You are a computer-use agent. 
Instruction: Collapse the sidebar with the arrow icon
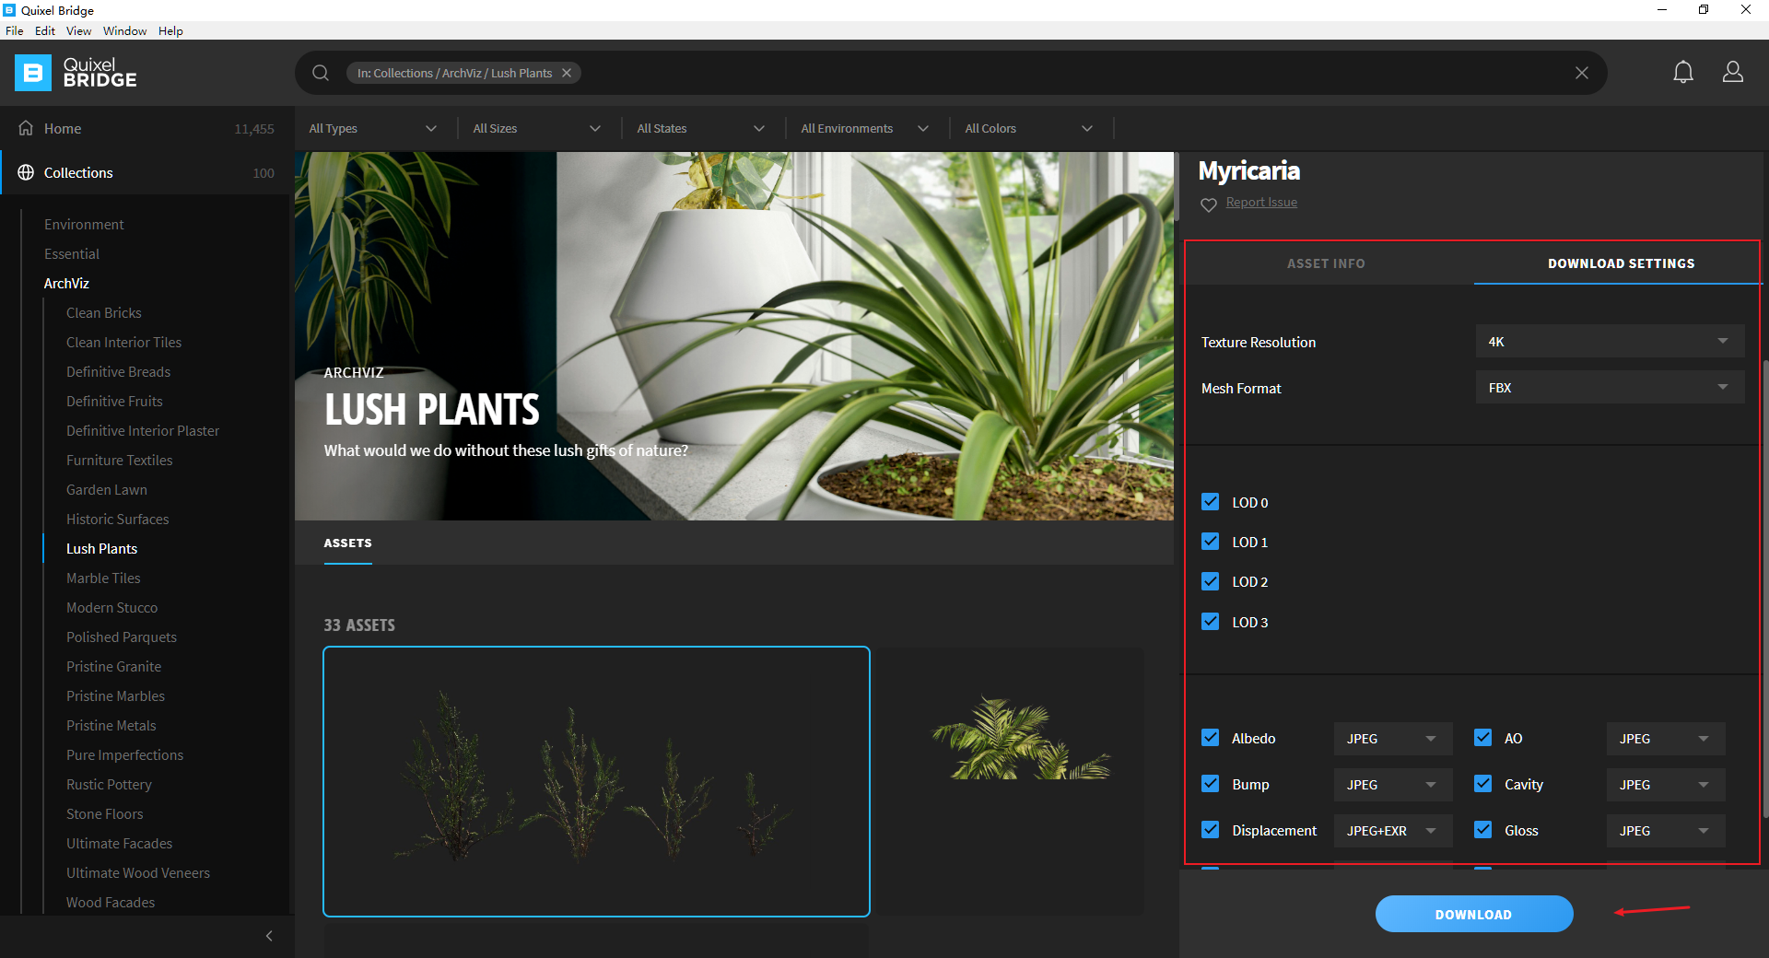pos(269,936)
